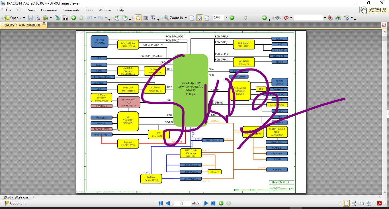Click the Find Previous binoculars icon
The image size is (389, 209).
click(x=331, y=18)
